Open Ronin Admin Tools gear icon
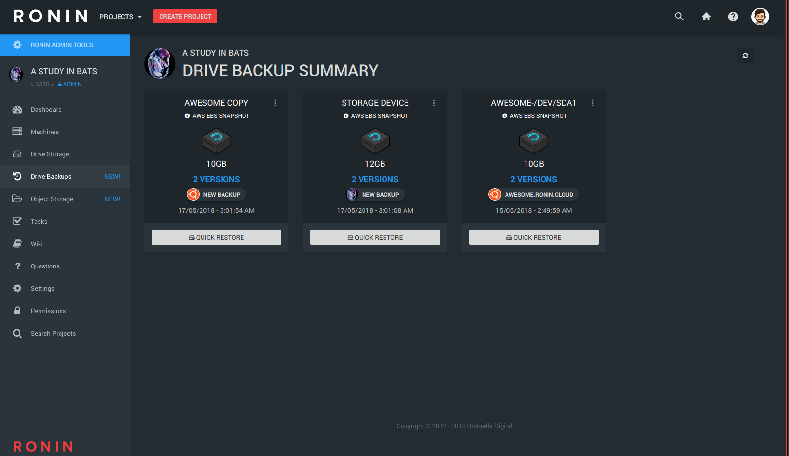Image resolution: width=789 pixels, height=456 pixels. click(x=17, y=45)
